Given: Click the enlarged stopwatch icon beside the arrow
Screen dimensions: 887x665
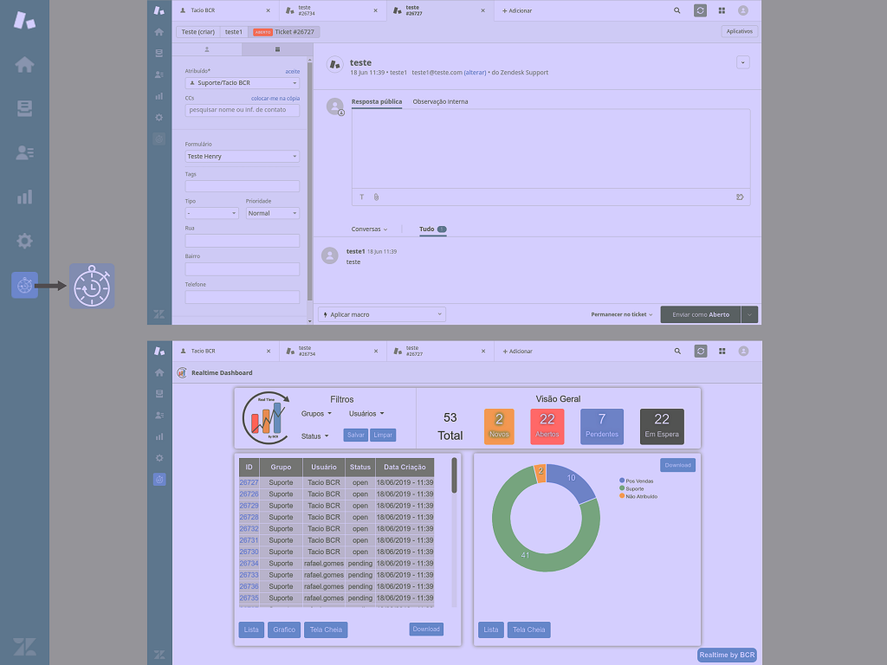Looking at the screenshot, I should 92,286.
